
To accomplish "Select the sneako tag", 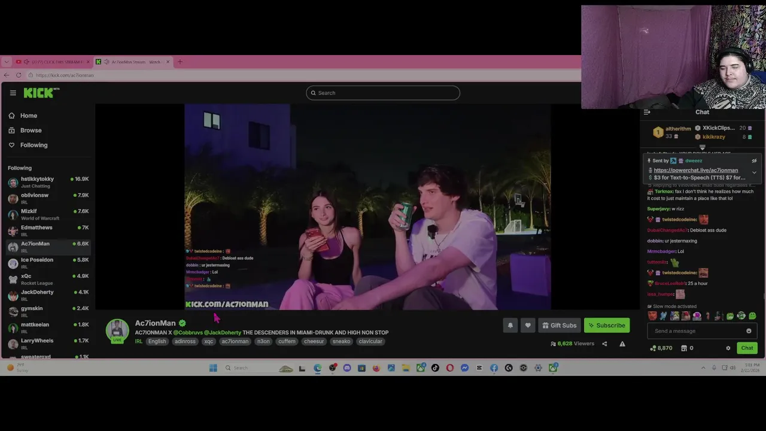I will pos(341,341).
